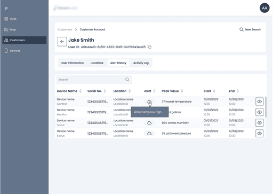
Task: Start a New Search
Action: [251, 29]
